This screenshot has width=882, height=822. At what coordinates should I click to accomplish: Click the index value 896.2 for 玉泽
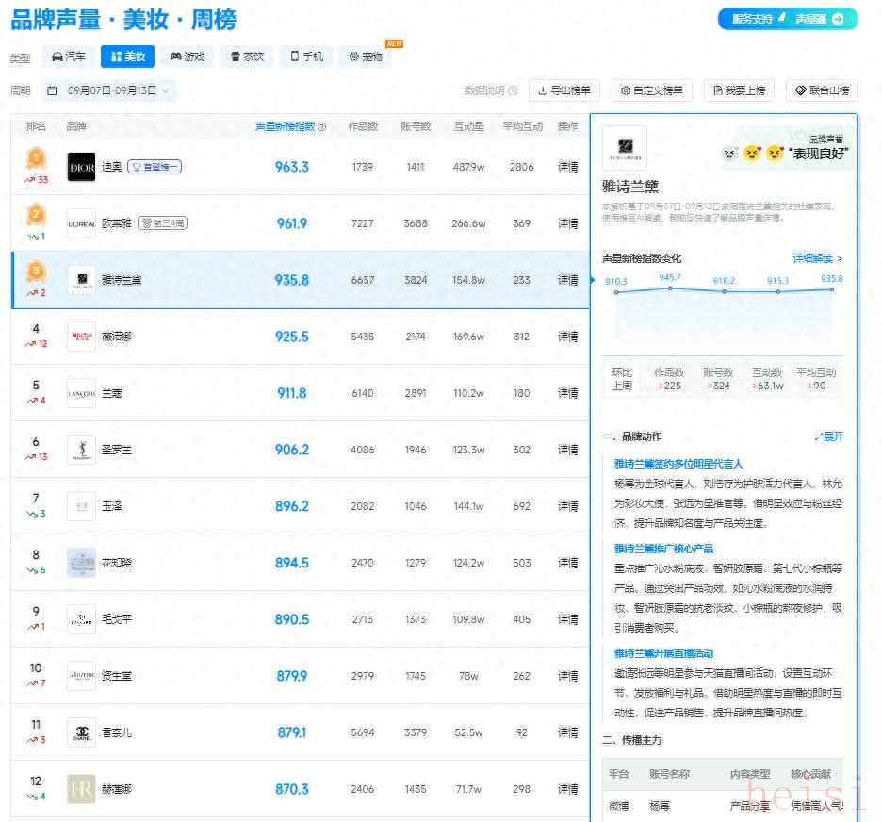pyautogui.click(x=292, y=506)
